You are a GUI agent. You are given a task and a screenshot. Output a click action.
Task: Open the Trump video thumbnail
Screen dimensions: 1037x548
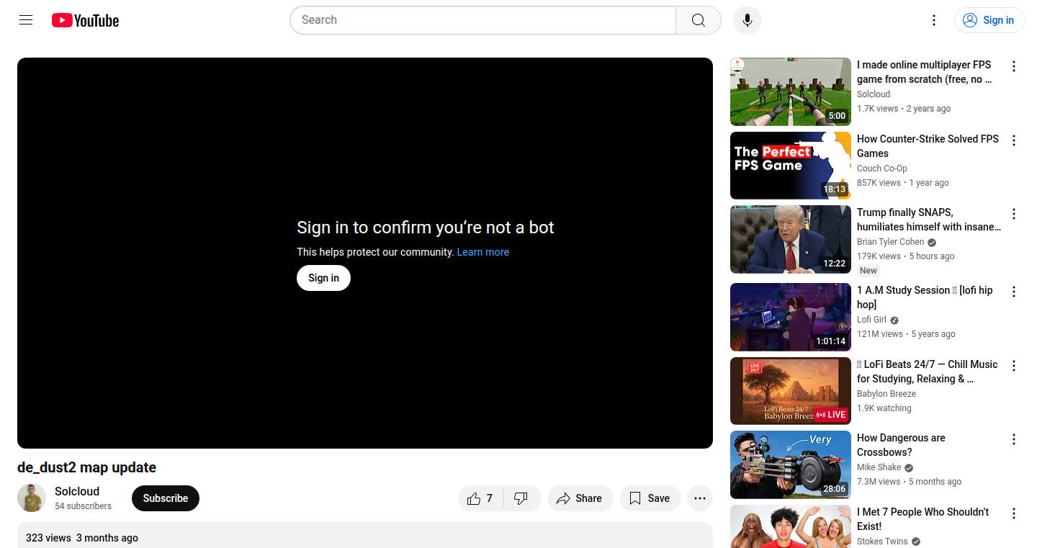tap(791, 239)
